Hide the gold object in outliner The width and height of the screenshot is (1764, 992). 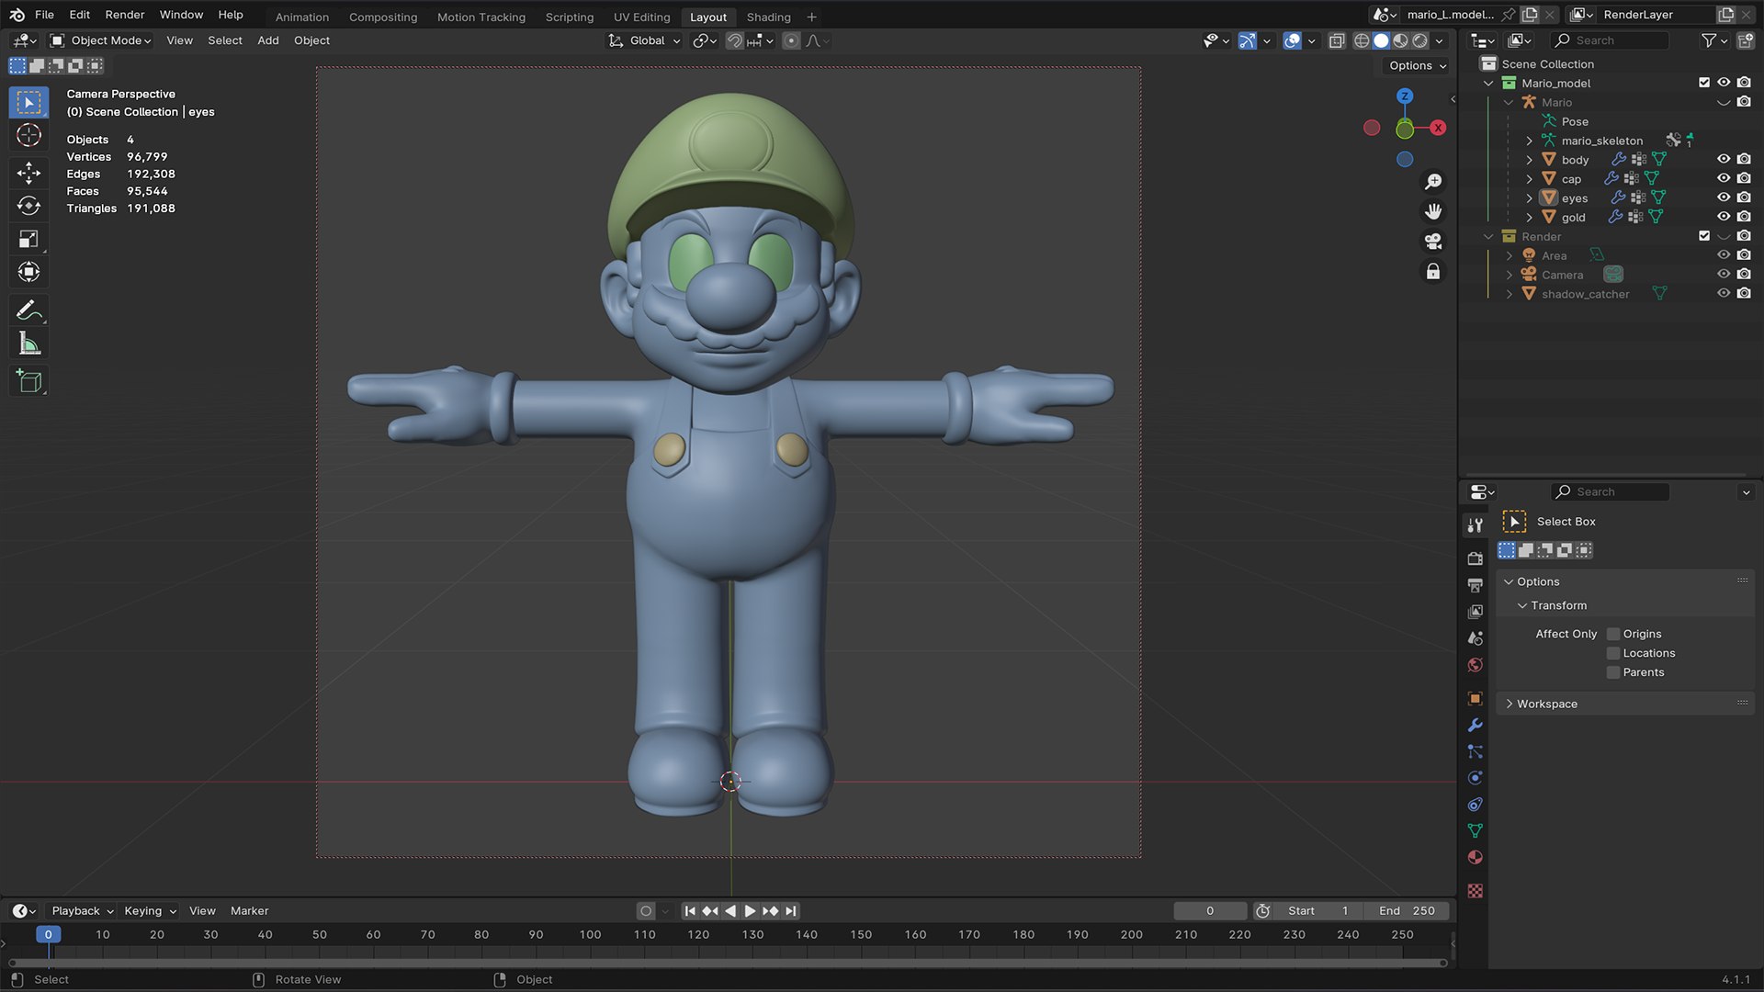[x=1722, y=218]
